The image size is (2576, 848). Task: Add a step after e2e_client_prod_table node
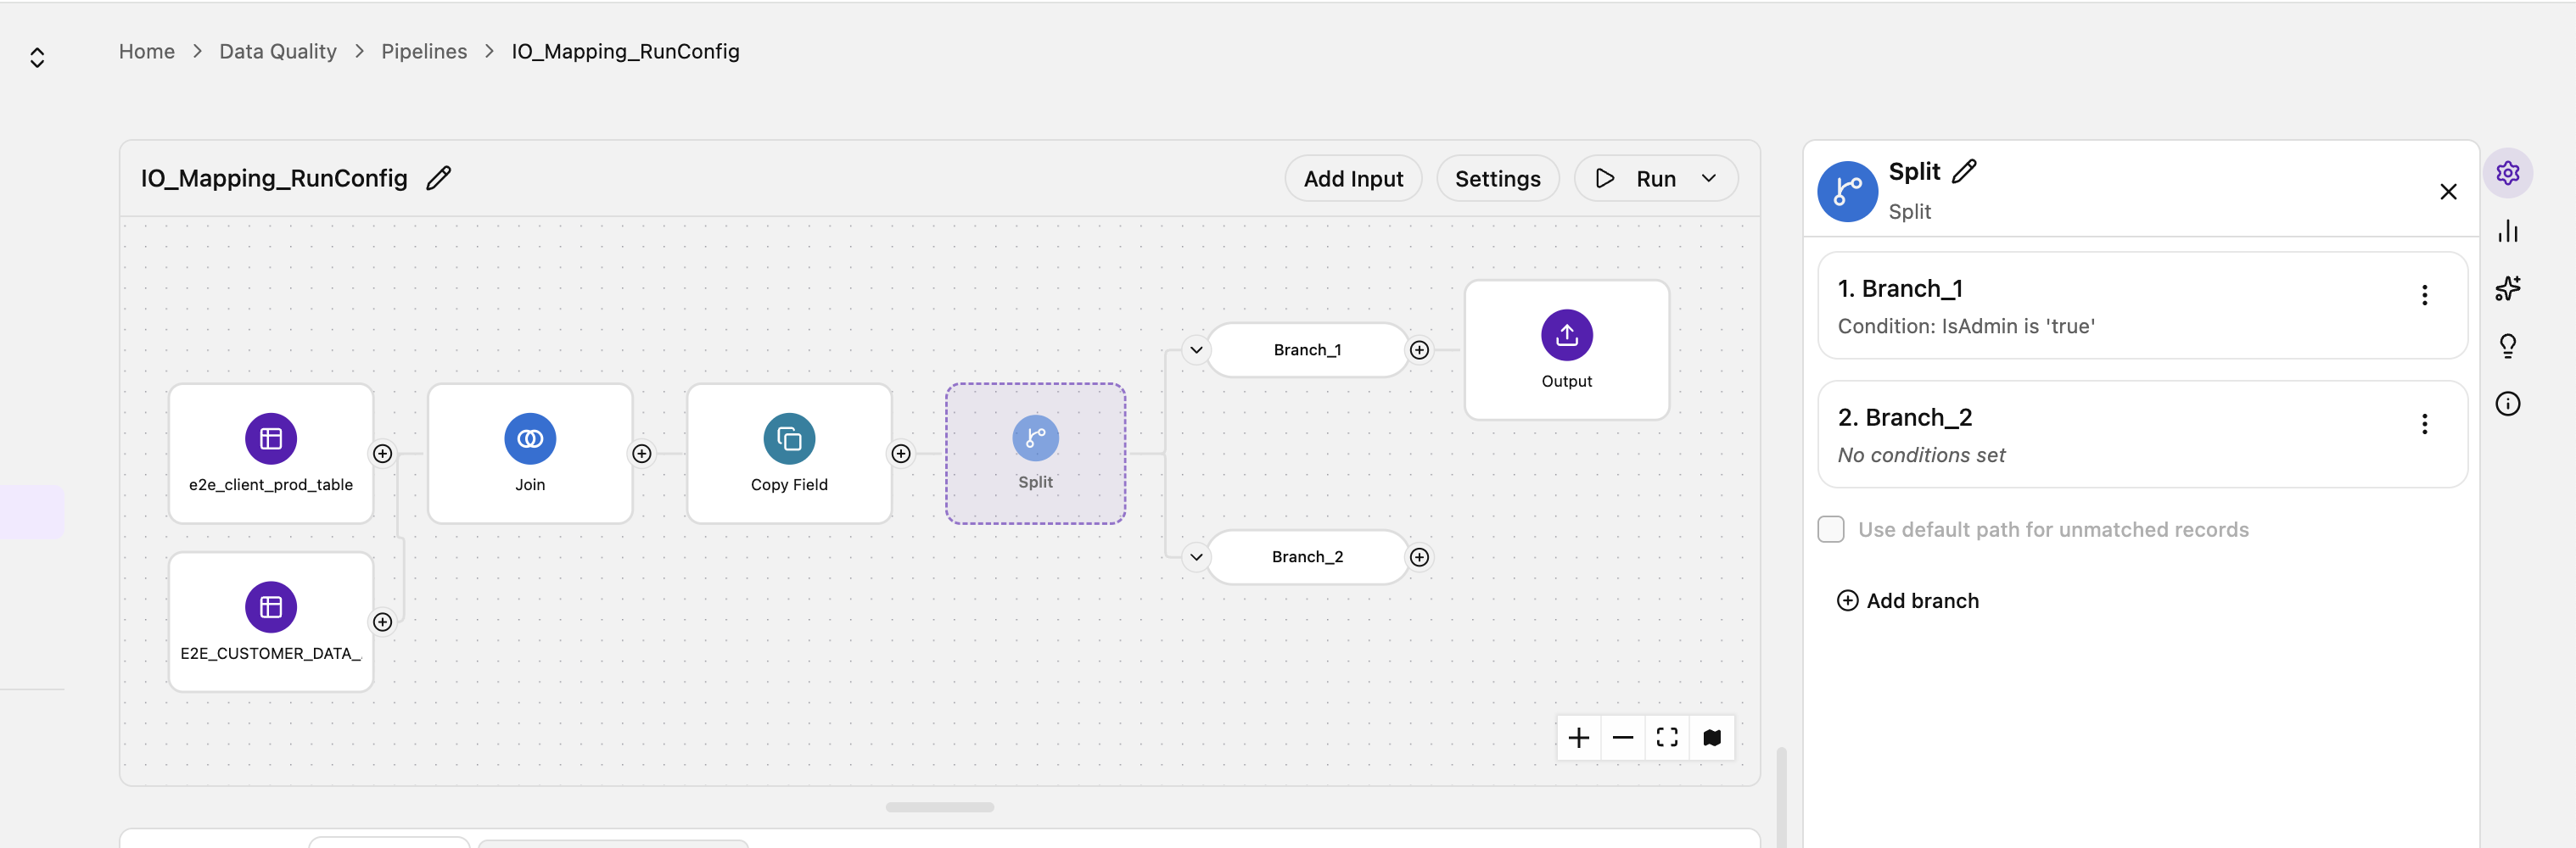tap(382, 453)
